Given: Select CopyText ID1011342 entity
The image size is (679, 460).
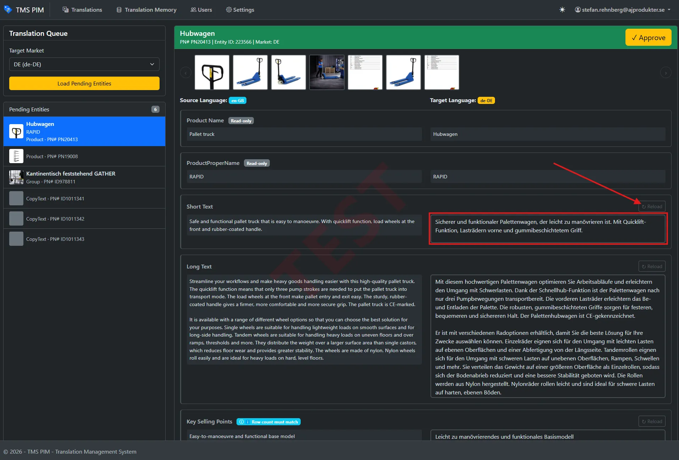Looking at the screenshot, I should click(84, 218).
